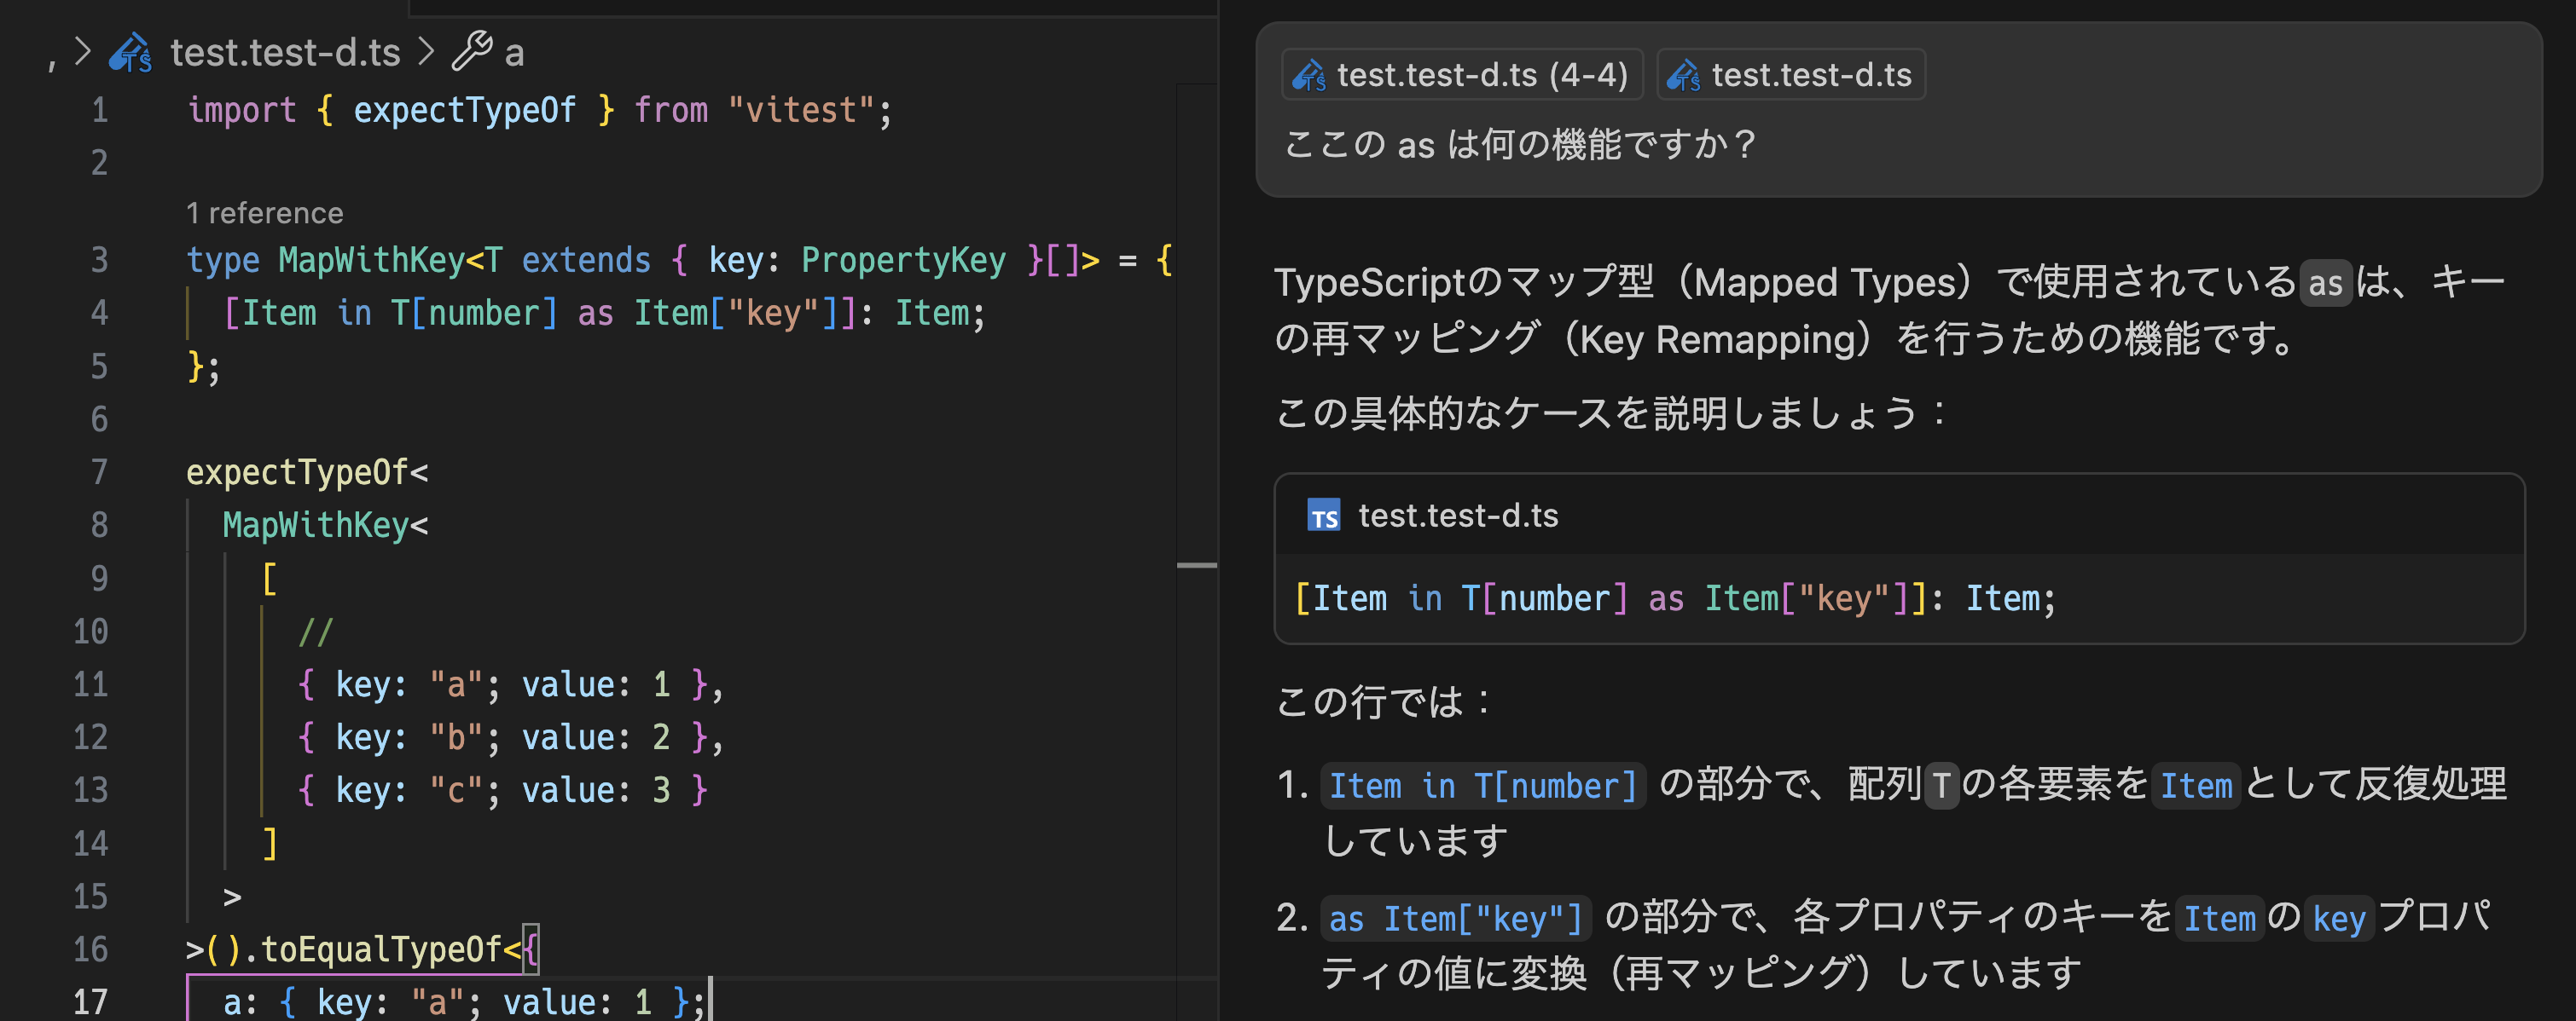Viewport: 2576px width, 1021px height.
Task: Expand the chevron before test.test-d.ts breadcrumb
Action: (x=83, y=52)
